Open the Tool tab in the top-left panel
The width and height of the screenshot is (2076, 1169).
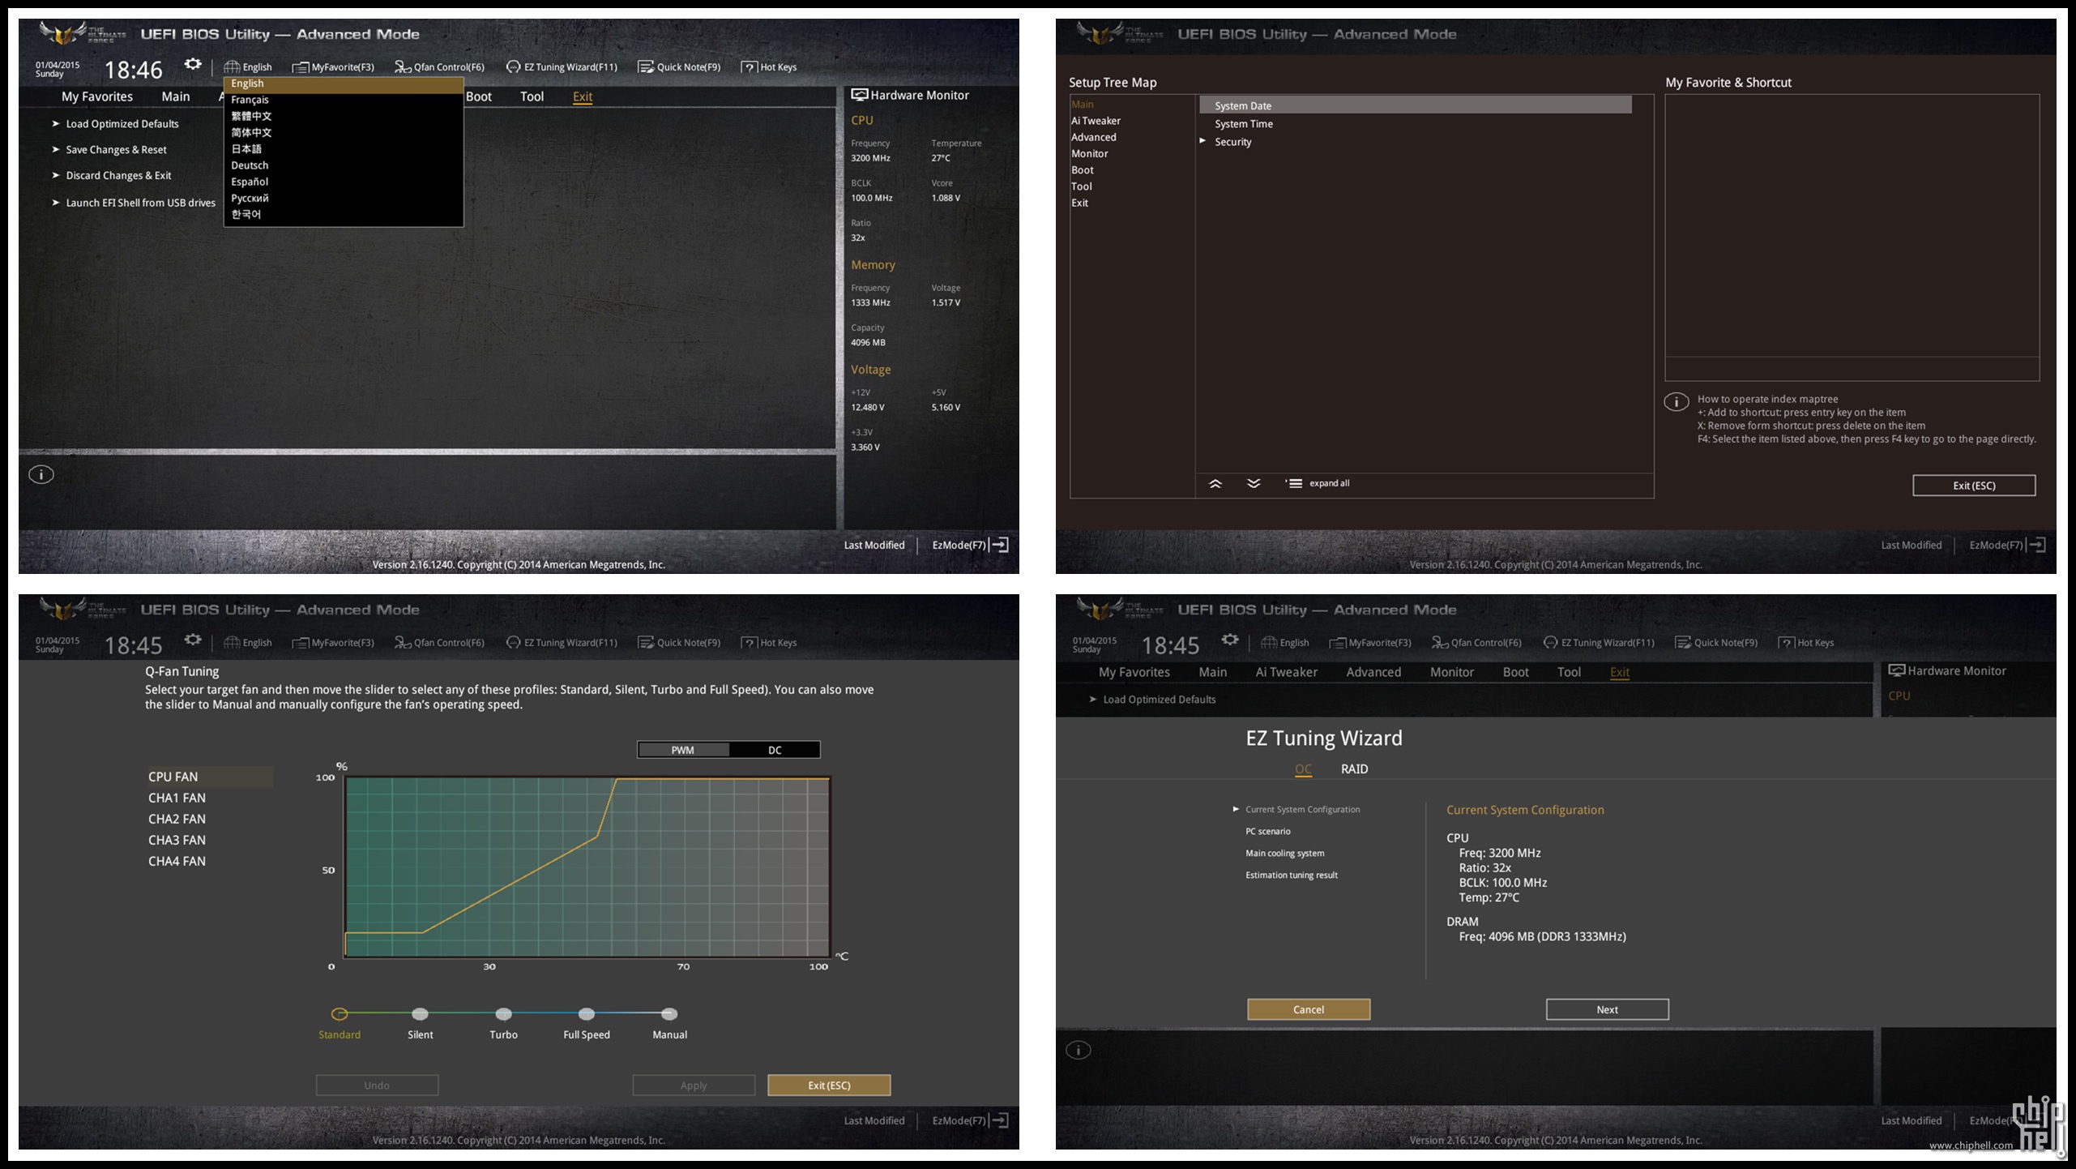click(x=532, y=96)
